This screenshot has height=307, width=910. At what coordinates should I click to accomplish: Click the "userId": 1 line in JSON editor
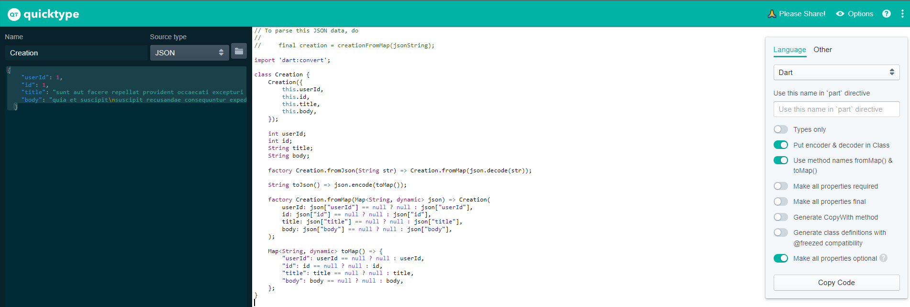pyautogui.click(x=42, y=77)
